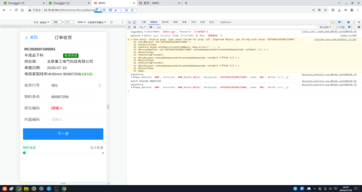
Task: Share this page via share icon
Action: (x=313, y=10)
